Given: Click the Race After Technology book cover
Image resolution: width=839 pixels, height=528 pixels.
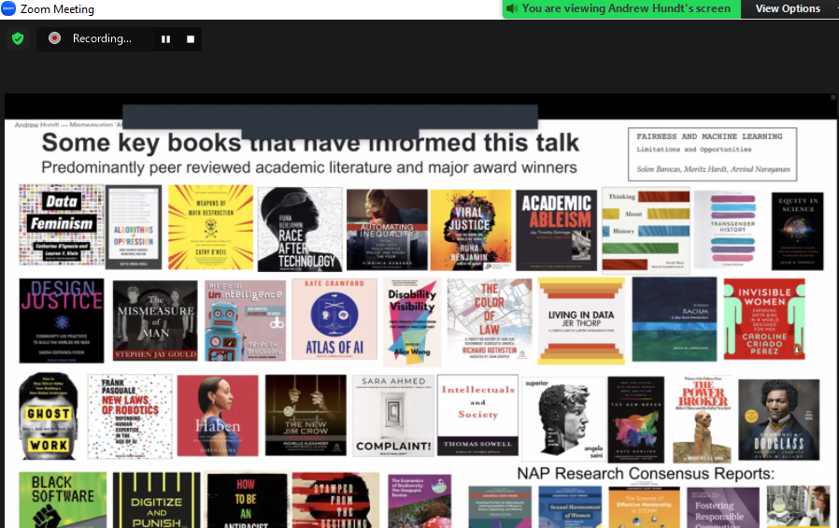Looking at the screenshot, I should [x=300, y=229].
